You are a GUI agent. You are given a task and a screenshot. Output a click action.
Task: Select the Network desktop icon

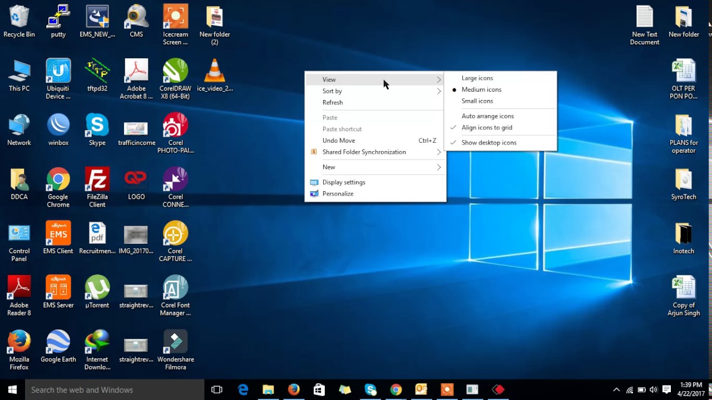click(x=19, y=130)
